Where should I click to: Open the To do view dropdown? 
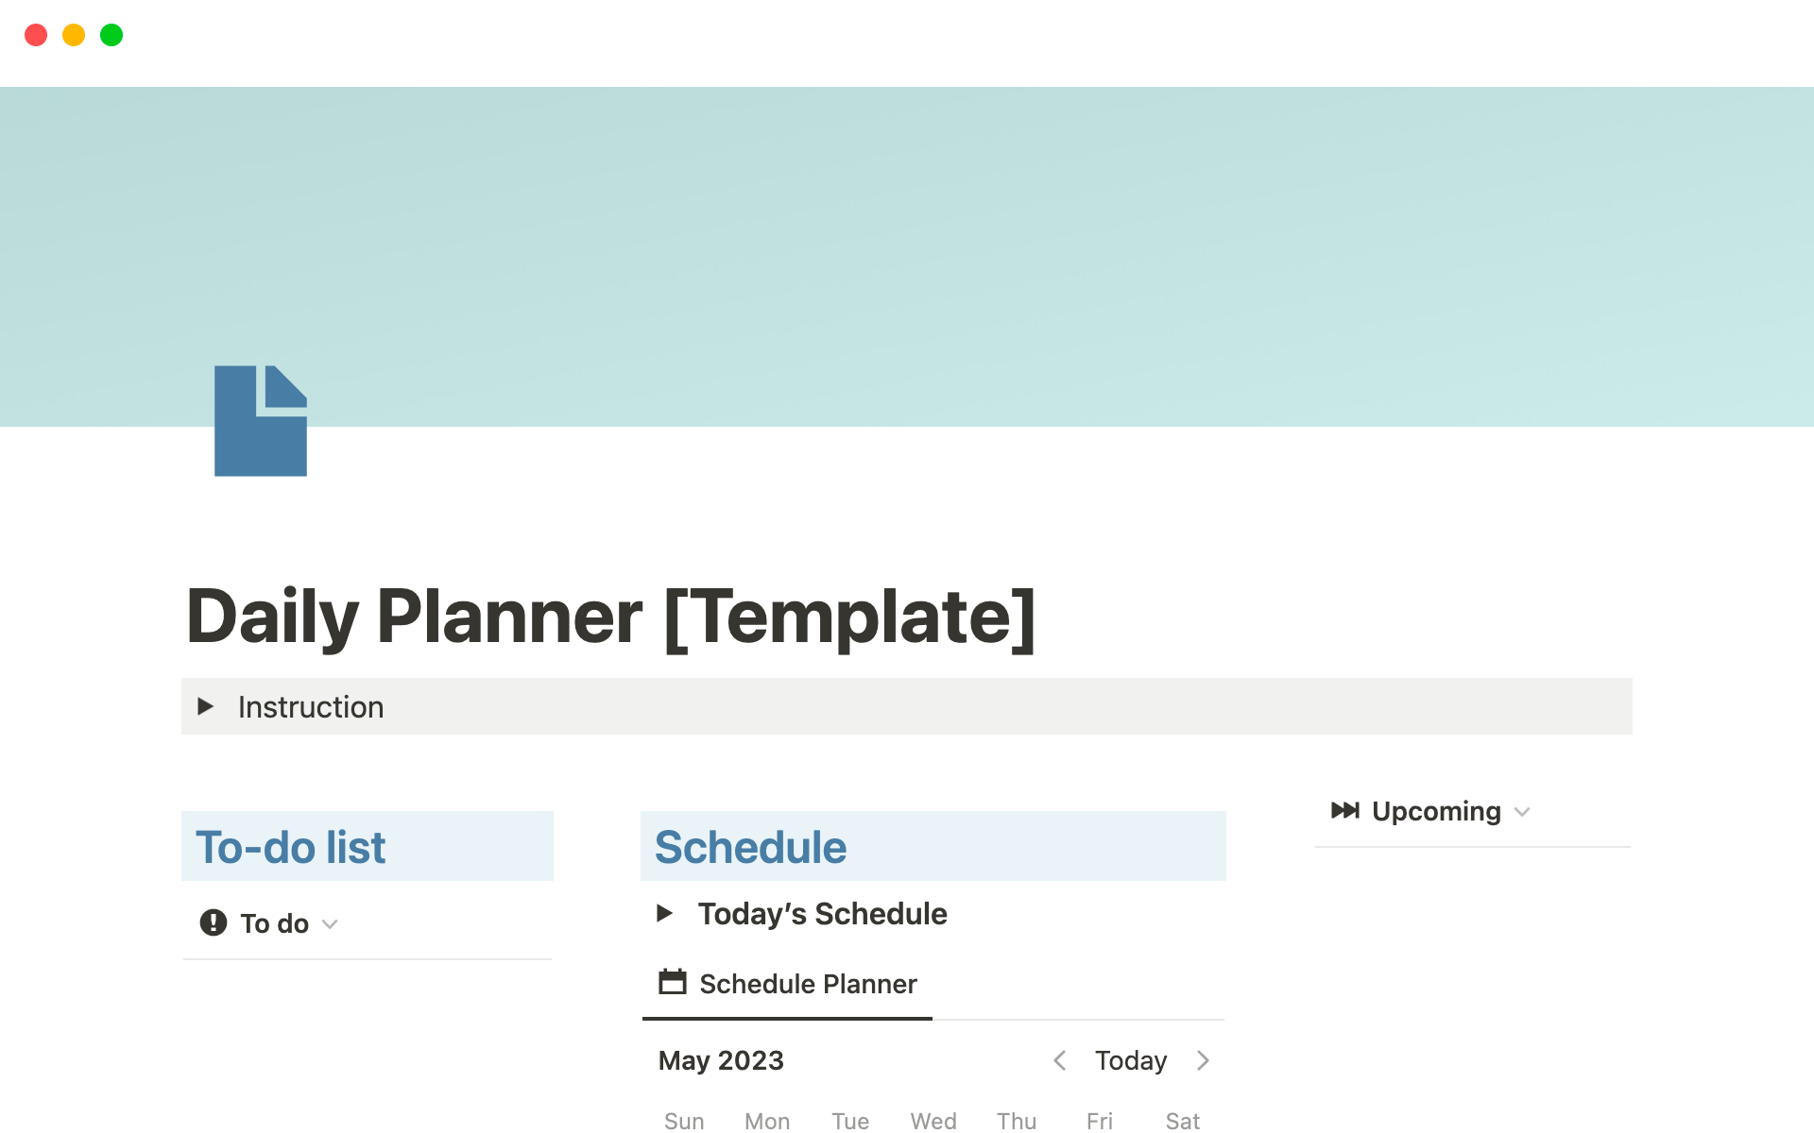[330, 923]
